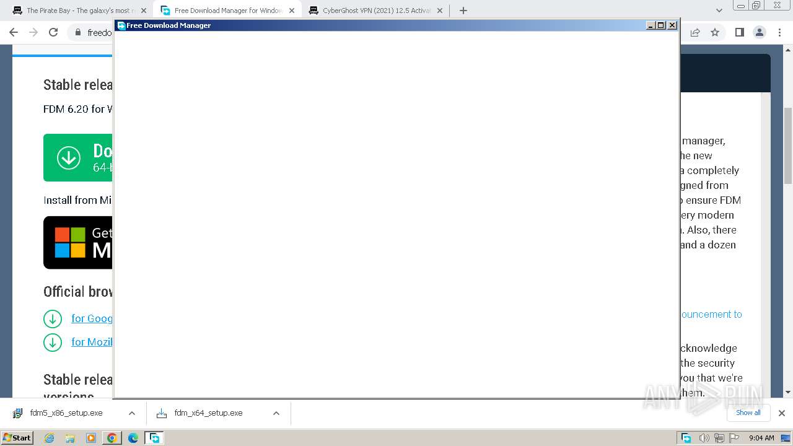
Task: Minimize the Chrome window
Action: 742,6
